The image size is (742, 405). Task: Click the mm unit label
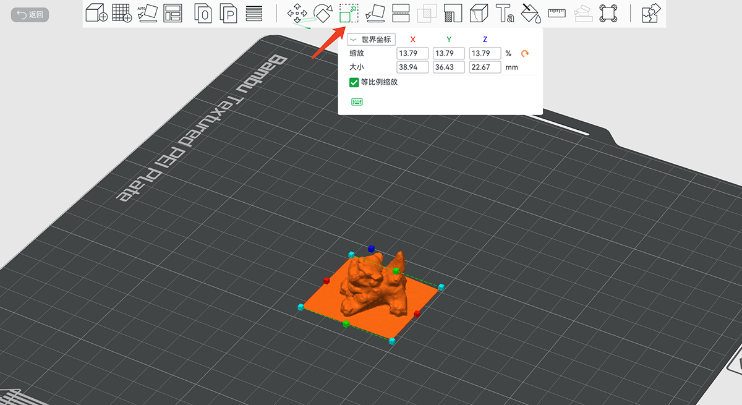(512, 67)
